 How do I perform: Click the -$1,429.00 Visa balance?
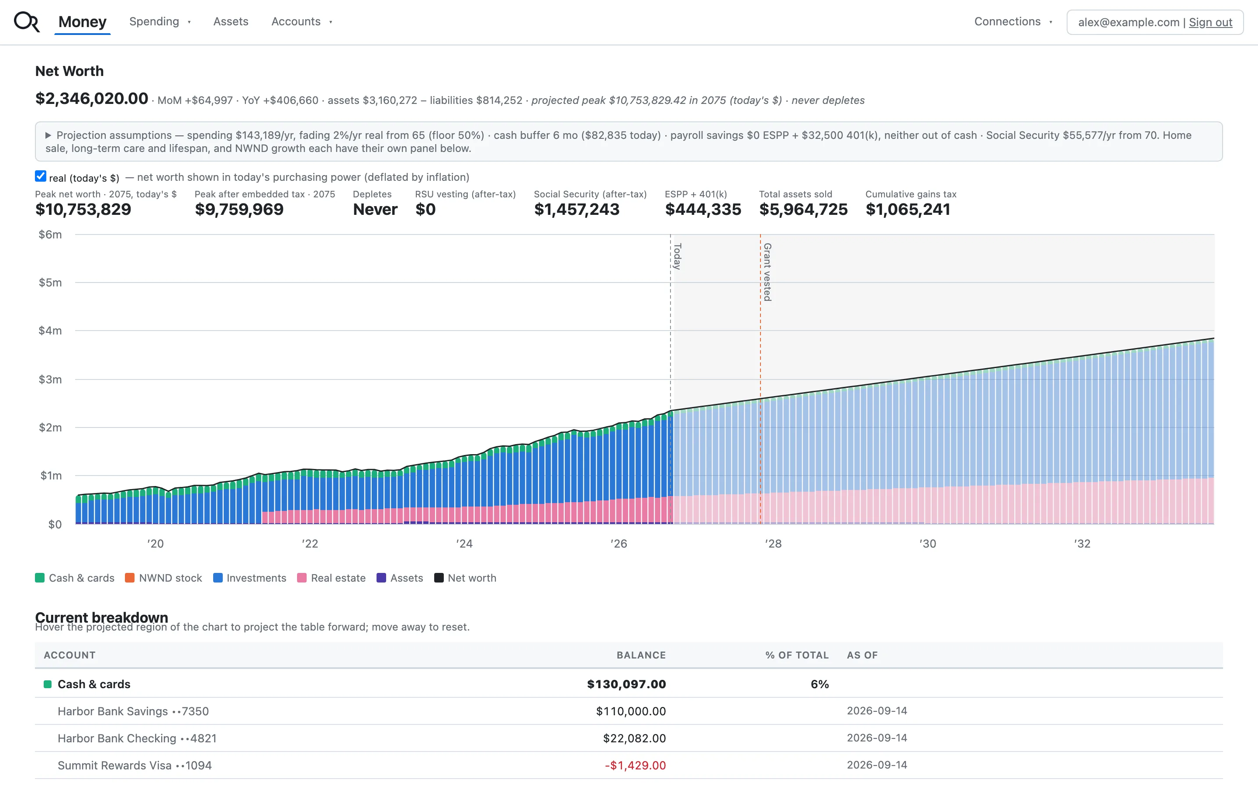[635, 765]
